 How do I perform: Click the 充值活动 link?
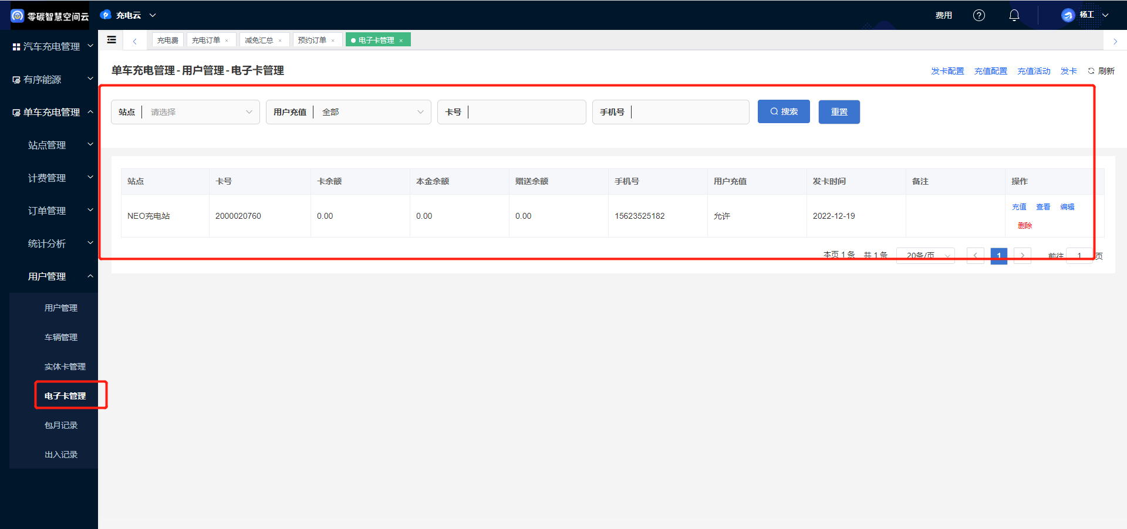tap(1034, 71)
